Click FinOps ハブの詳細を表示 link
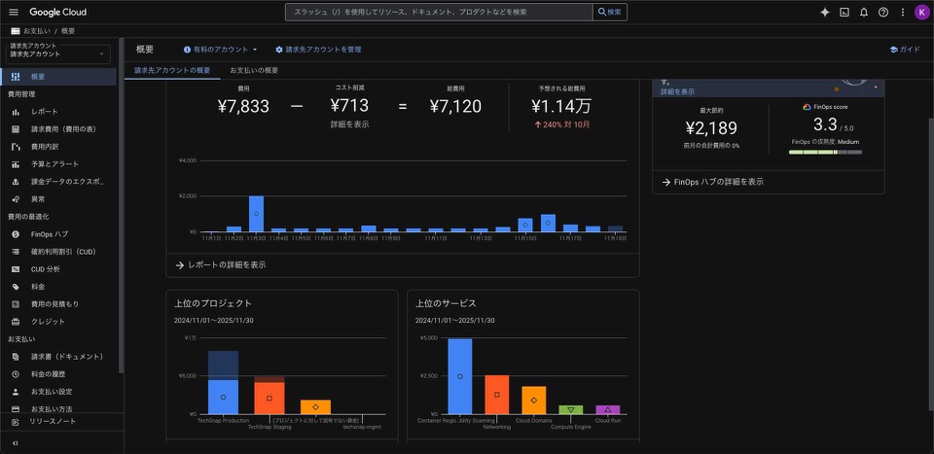 tap(718, 182)
